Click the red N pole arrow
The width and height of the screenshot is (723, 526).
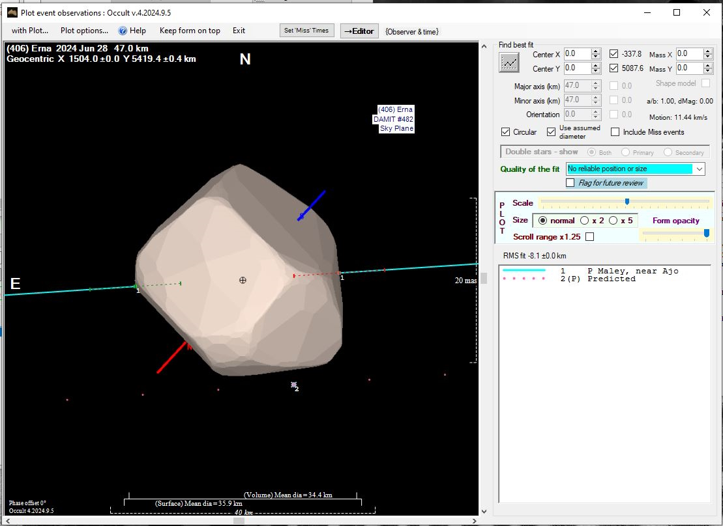pyautogui.click(x=172, y=357)
